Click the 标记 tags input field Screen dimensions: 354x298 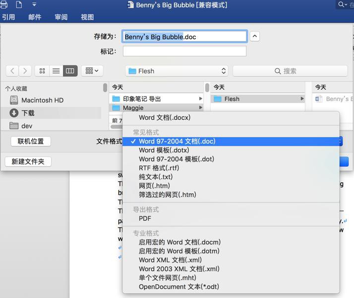(x=184, y=51)
